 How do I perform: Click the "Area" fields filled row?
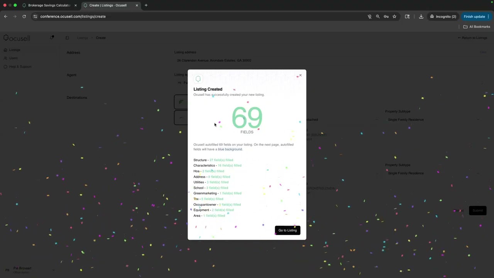click(x=209, y=216)
